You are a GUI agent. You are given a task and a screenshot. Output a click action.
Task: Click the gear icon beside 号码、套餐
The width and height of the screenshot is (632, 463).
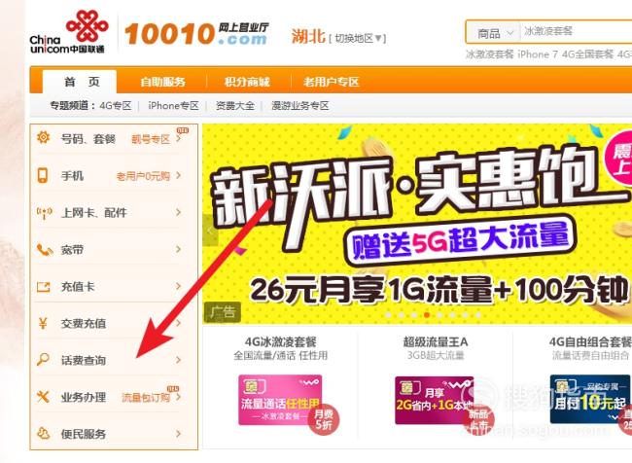(43, 138)
